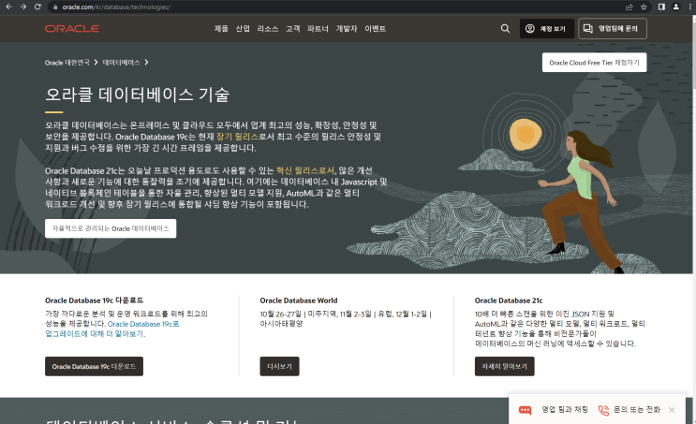The image size is (696, 424).
Task: Click 문의 또는 전화 text link
Action: click(x=637, y=409)
